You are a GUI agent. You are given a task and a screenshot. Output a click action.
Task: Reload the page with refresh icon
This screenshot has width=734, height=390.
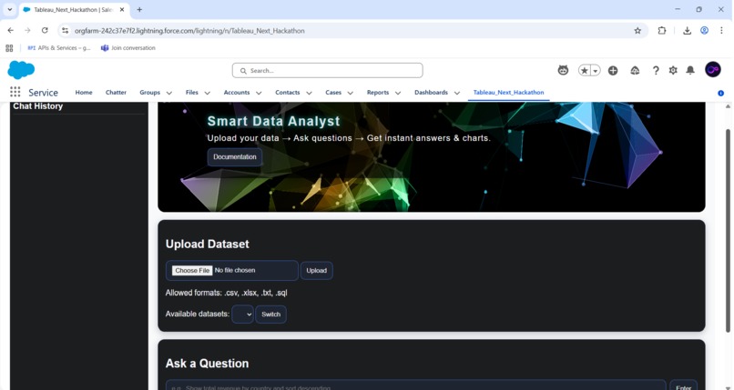coord(45,30)
